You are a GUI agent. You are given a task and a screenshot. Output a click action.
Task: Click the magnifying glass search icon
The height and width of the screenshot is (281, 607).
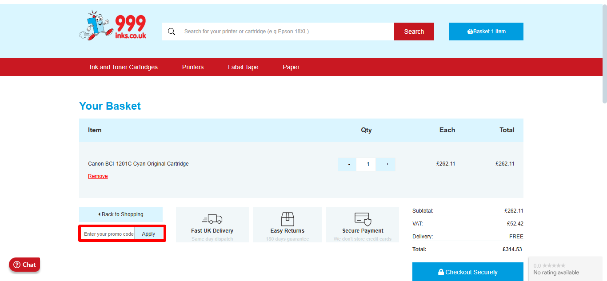(x=171, y=32)
